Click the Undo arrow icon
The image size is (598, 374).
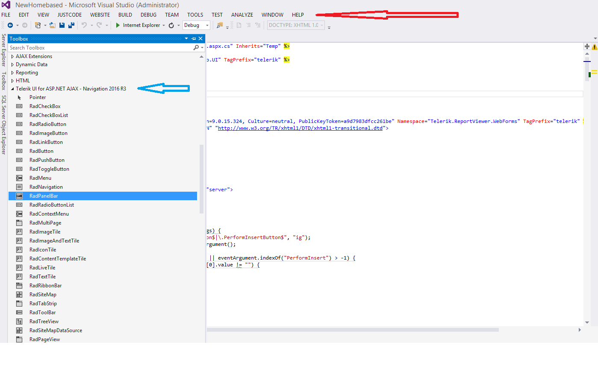point(84,25)
